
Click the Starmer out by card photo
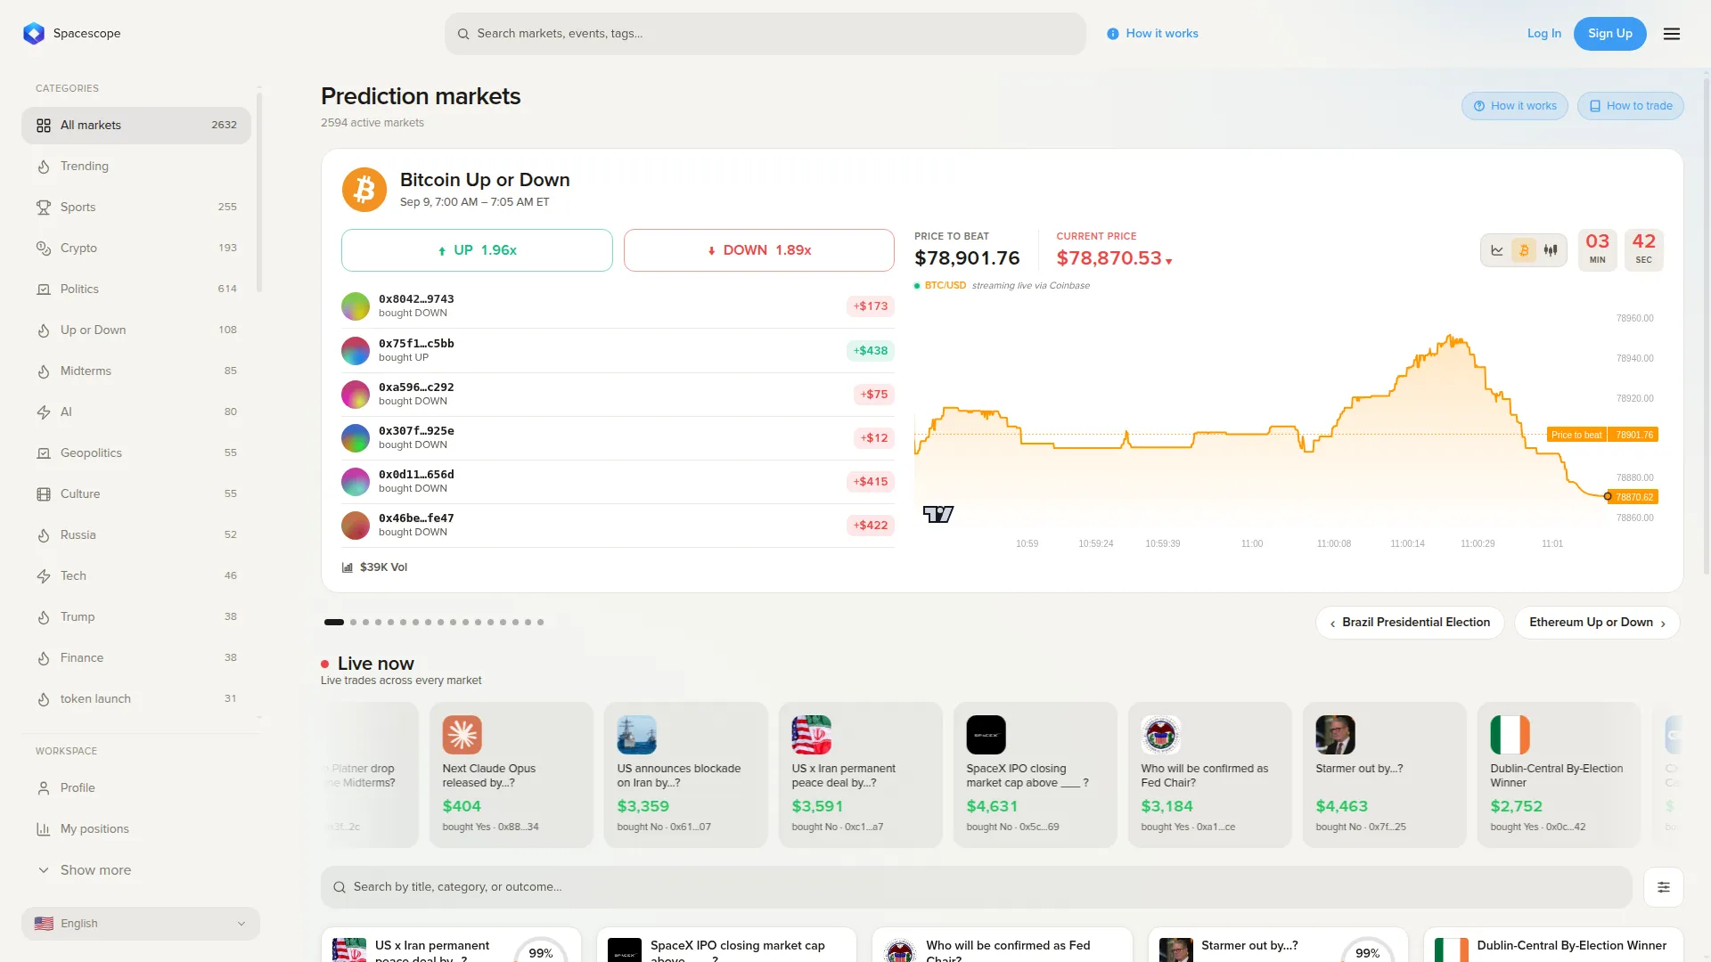tap(1335, 735)
